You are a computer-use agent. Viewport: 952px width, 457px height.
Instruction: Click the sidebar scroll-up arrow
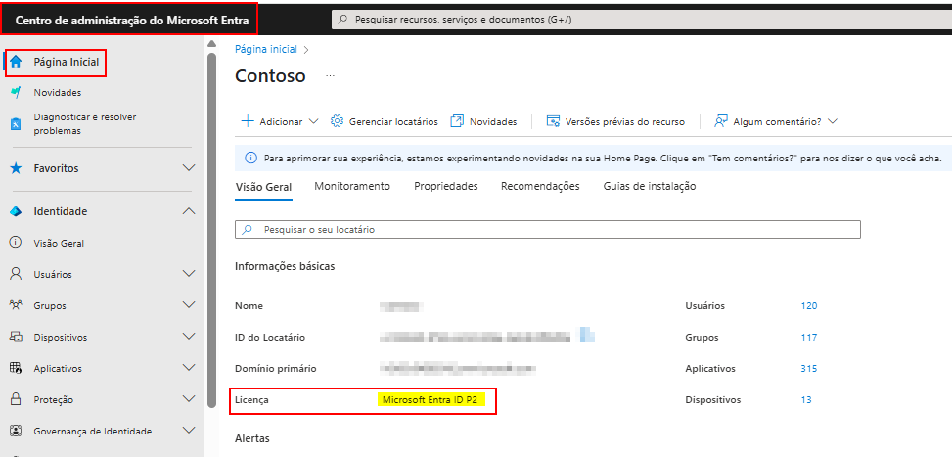click(212, 44)
